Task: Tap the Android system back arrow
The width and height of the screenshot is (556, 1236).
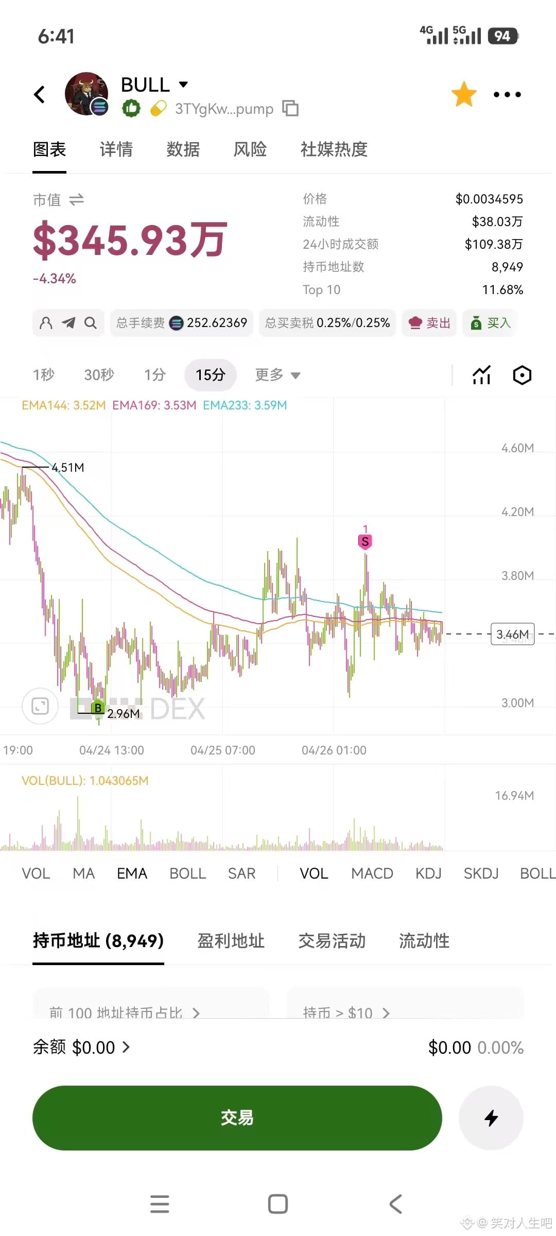Action: (x=396, y=1204)
